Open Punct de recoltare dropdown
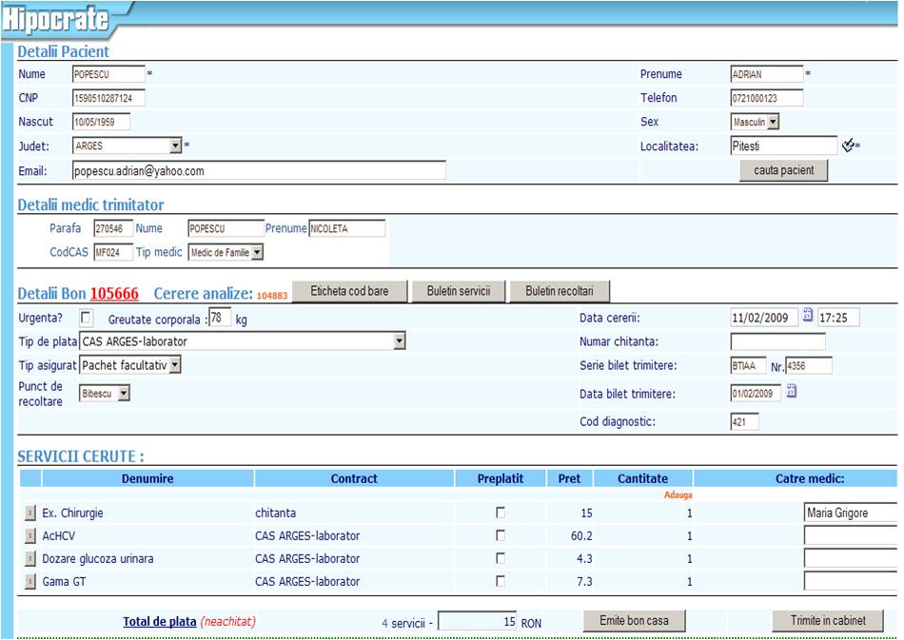Viewport: 904px width, 640px height. click(105, 394)
